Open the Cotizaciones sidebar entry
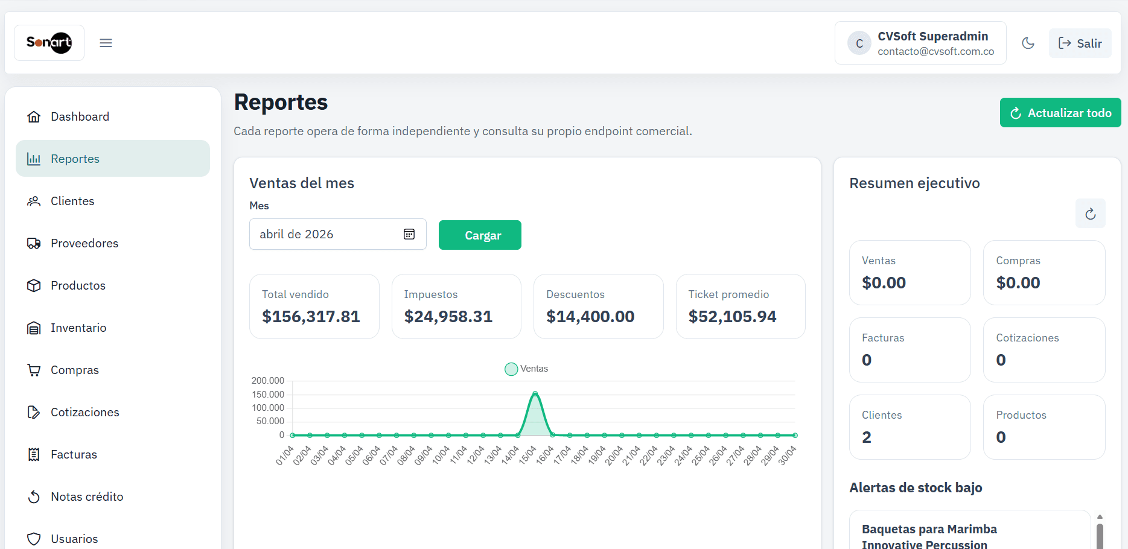The image size is (1128, 549). tap(113, 412)
